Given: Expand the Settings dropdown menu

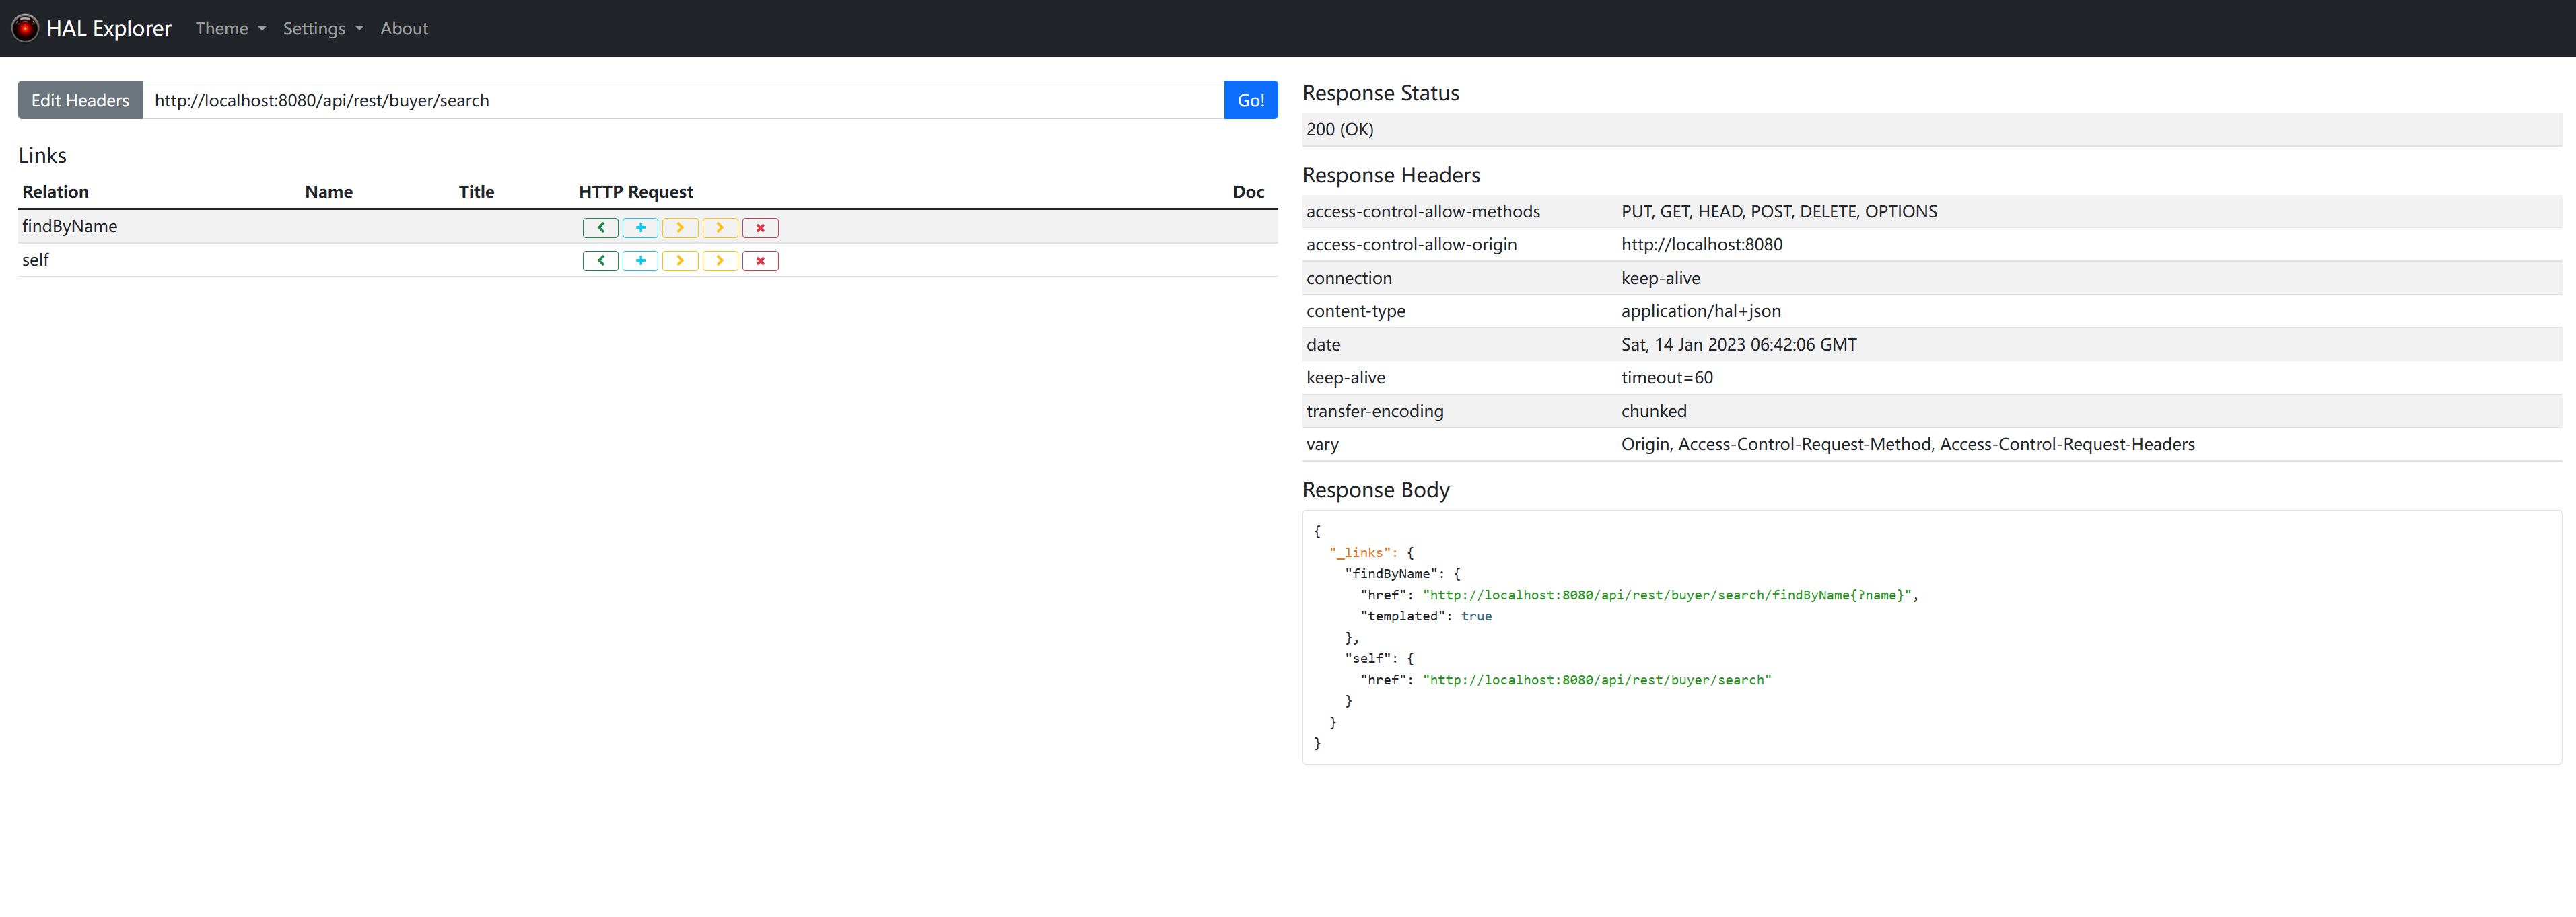Looking at the screenshot, I should click(x=322, y=28).
